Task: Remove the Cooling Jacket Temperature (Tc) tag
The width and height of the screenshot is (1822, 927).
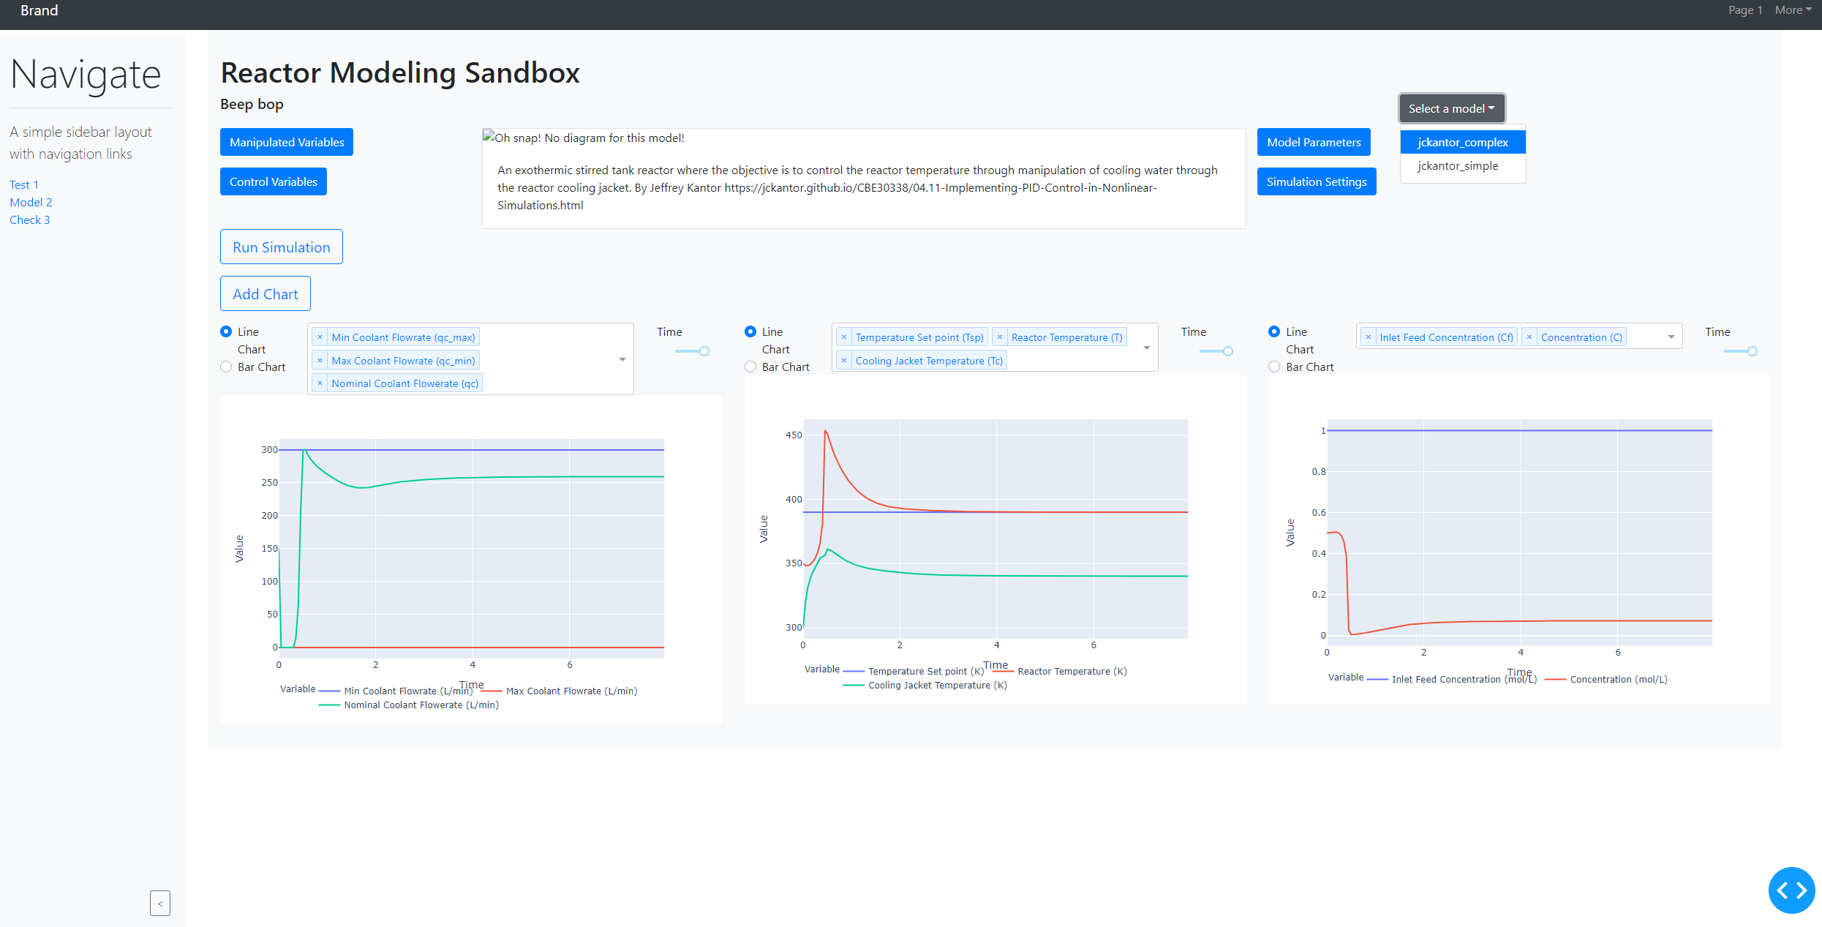Action: click(x=844, y=360)
